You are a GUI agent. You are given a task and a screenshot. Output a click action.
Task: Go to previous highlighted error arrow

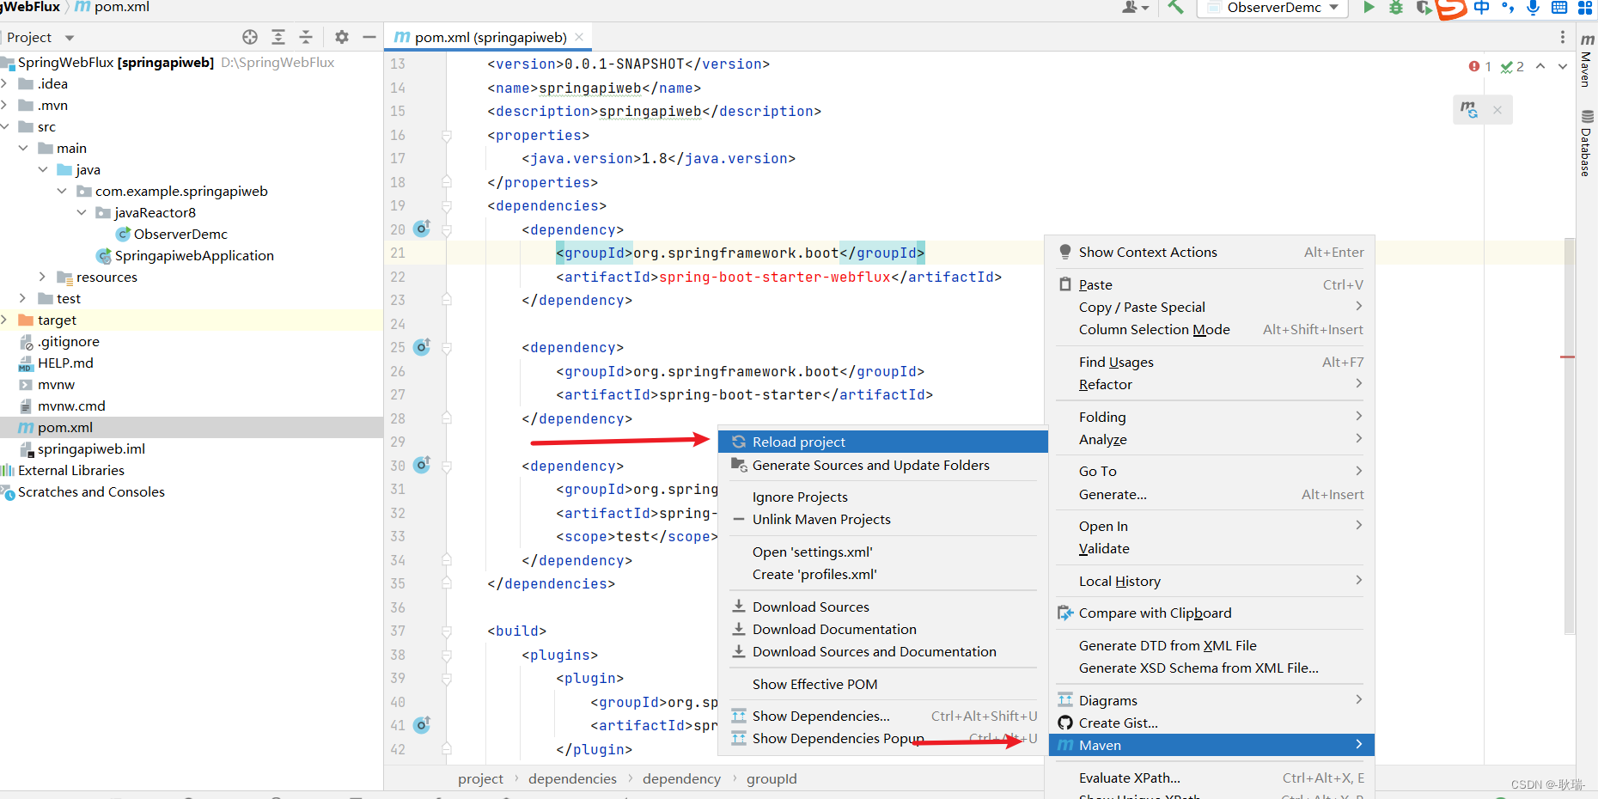point(1540,66)
